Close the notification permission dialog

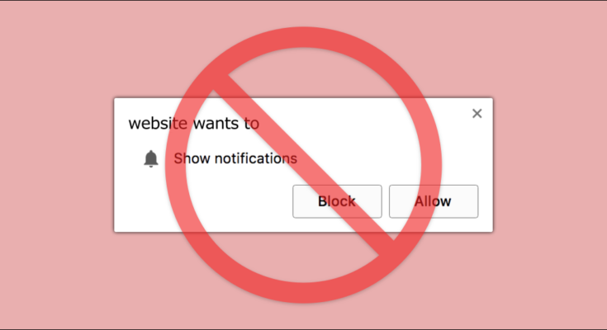(x=477, y=113)
